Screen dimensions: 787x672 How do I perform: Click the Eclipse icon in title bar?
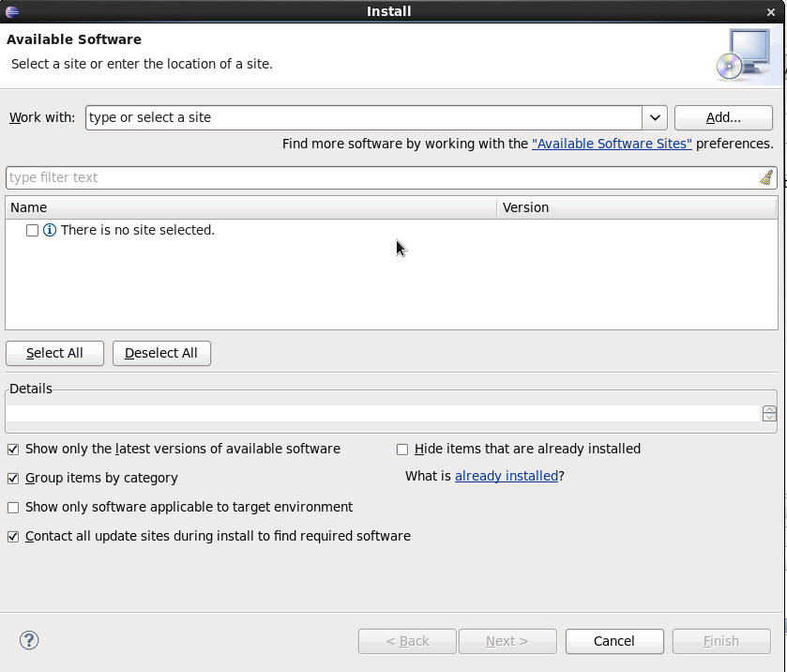click(9, 11)
